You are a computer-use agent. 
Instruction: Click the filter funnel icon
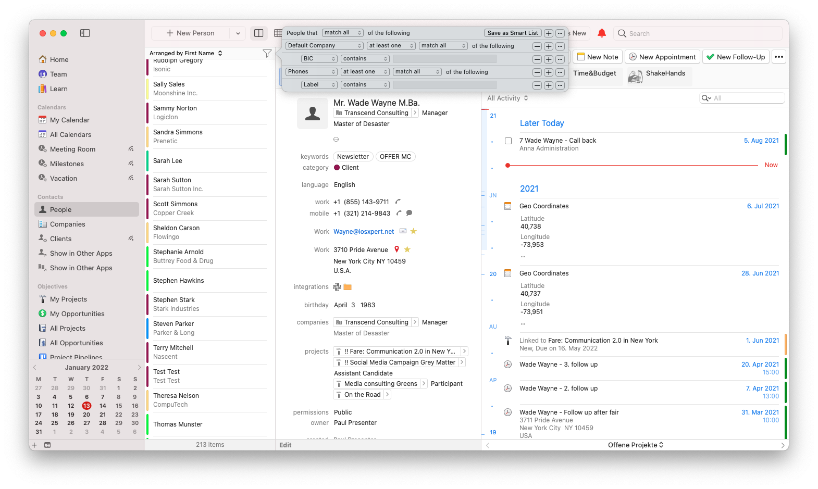tap(267, 53)
